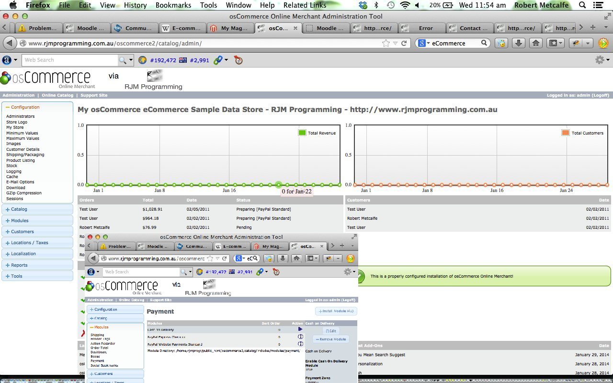Open Robert Metcalfe order row for $76.99
Viewport: 613px width, 383px height.
pos(210,227)
